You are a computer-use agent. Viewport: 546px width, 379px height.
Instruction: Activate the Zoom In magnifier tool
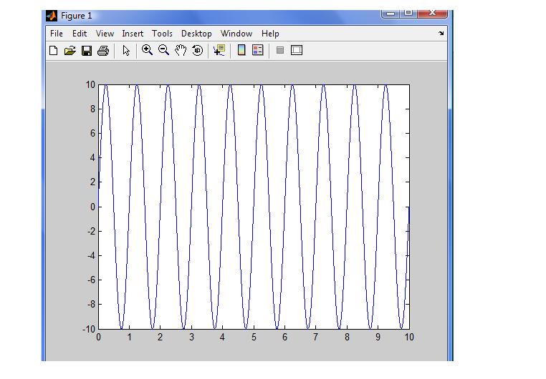click(147, 50)
